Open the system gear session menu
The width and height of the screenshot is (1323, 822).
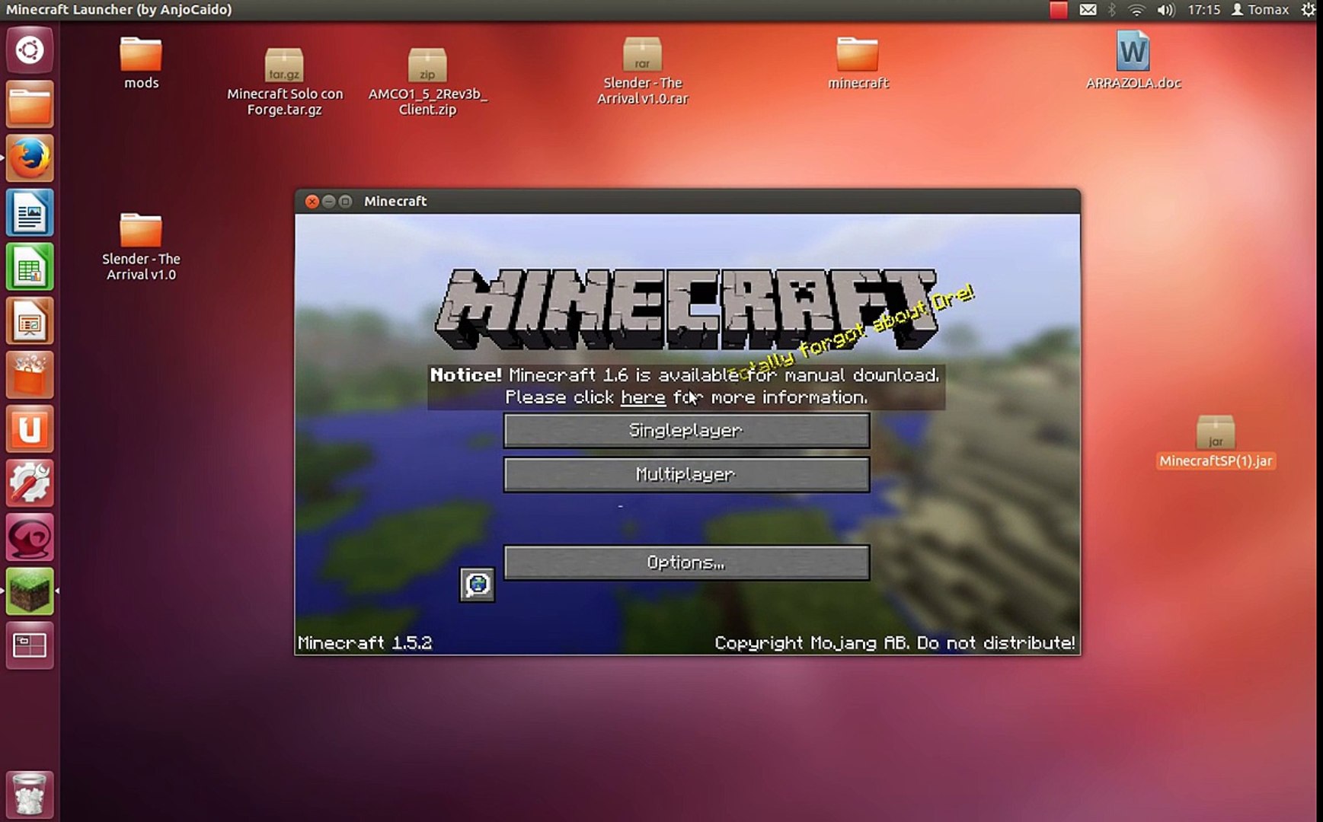tap(1308, 10)
